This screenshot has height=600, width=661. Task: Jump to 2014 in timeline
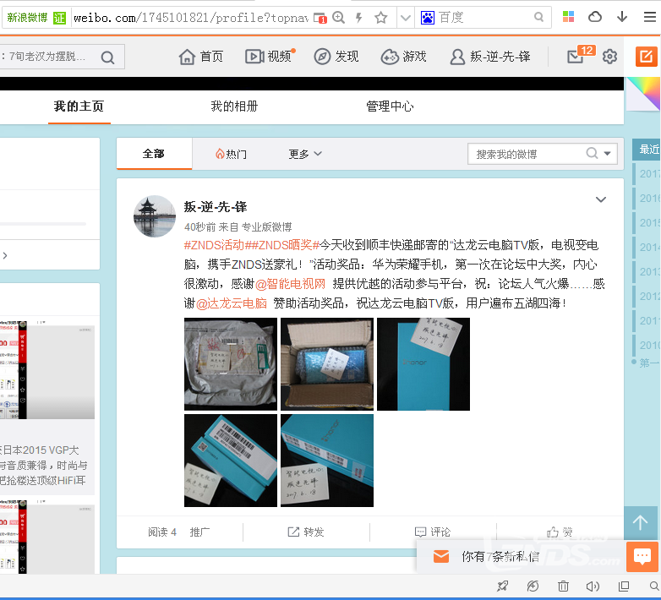650,248
